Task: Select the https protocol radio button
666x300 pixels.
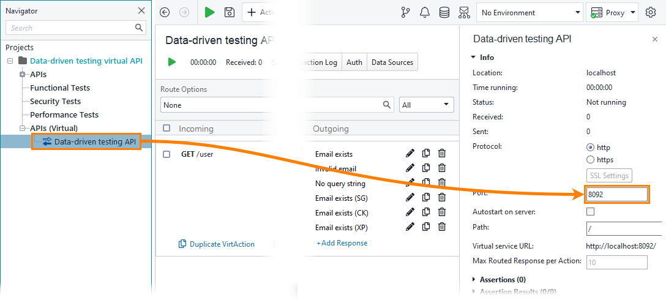Action: tap(591, 160)
